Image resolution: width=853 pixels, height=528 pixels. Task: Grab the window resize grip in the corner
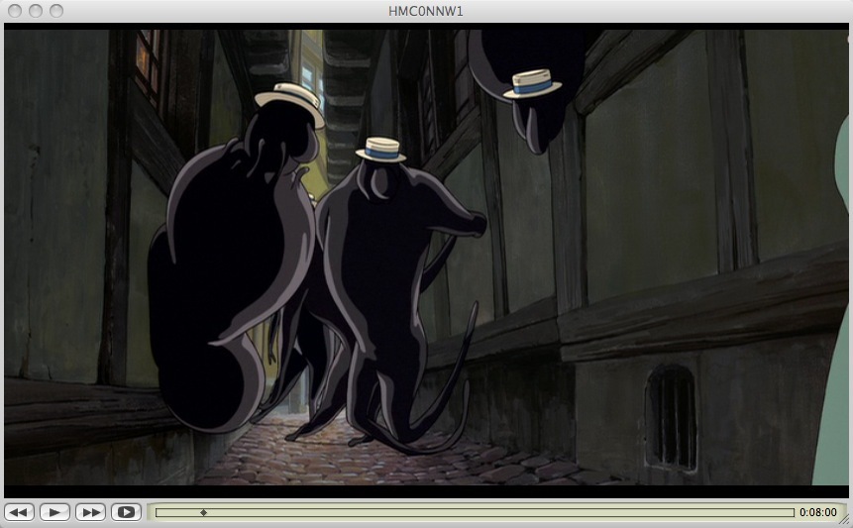(x=844, y=519)
